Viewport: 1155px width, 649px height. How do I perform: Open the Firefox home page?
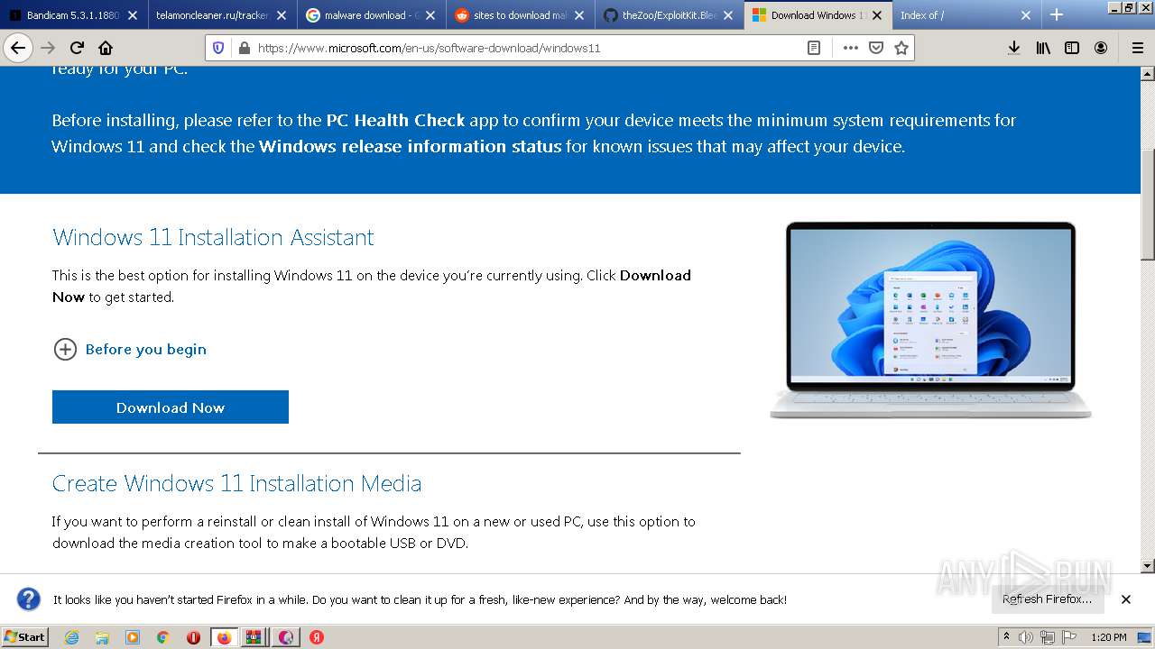(106, 48)
